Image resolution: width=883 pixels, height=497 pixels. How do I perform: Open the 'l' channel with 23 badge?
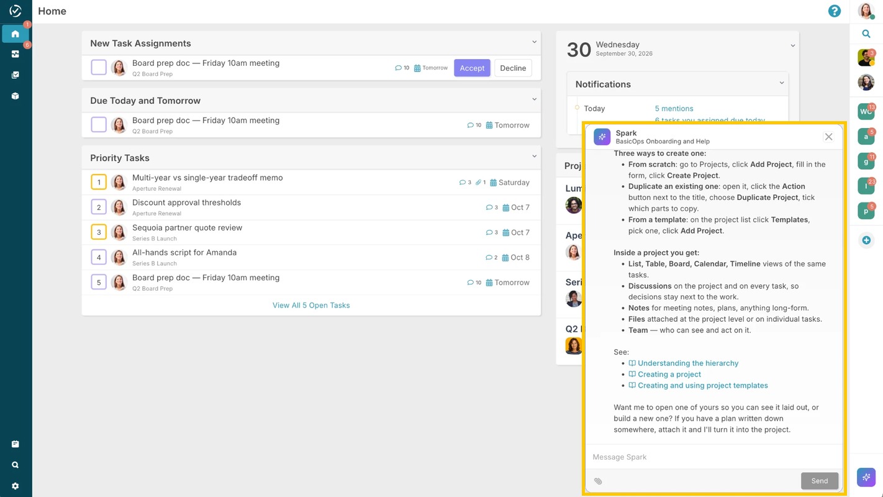pos(866,186)
